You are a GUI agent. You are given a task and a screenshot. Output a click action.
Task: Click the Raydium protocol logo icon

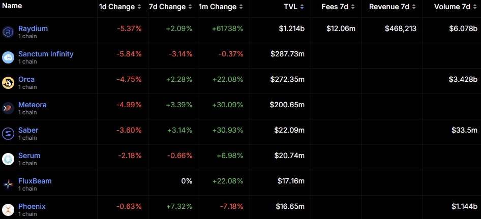8,32
